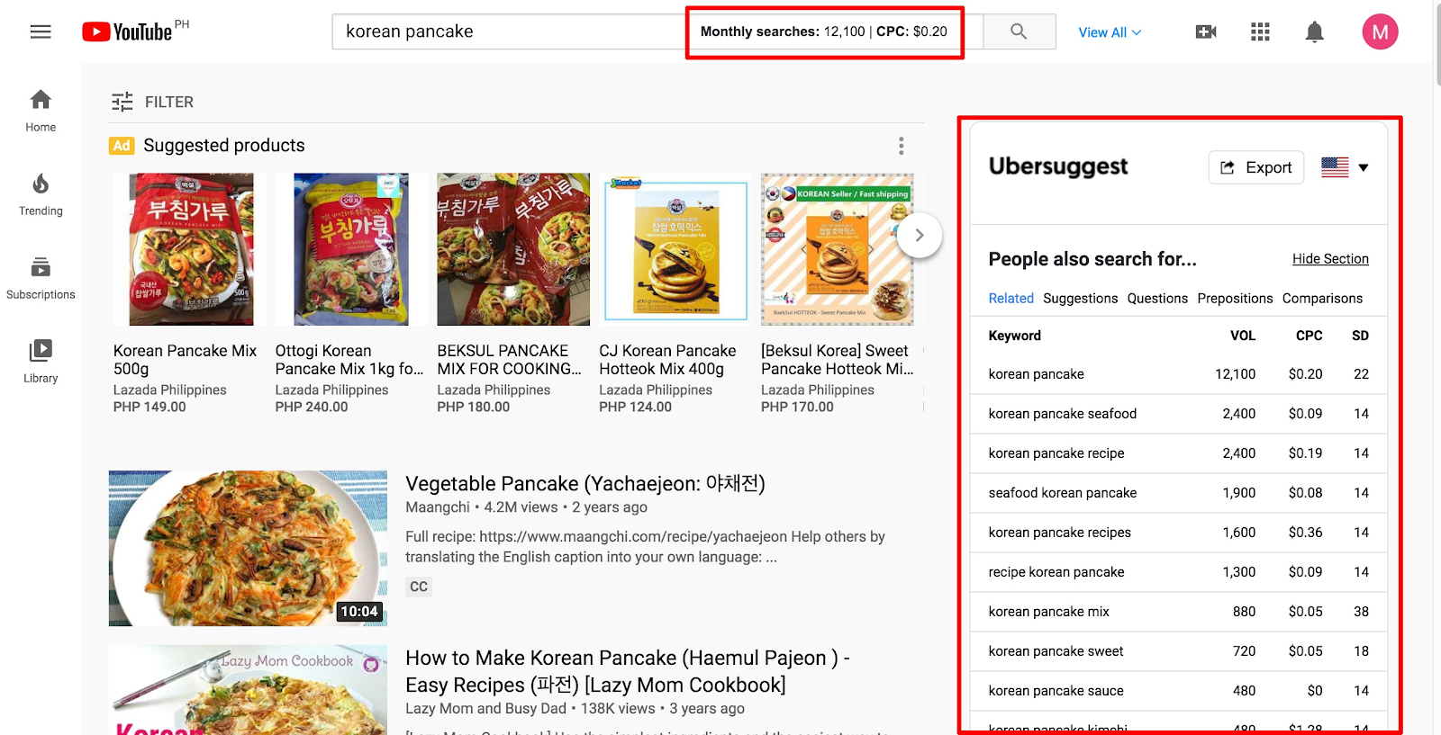Click the Export button
This screenshot has height=735, width=1441.
[x=1255, y=167]
